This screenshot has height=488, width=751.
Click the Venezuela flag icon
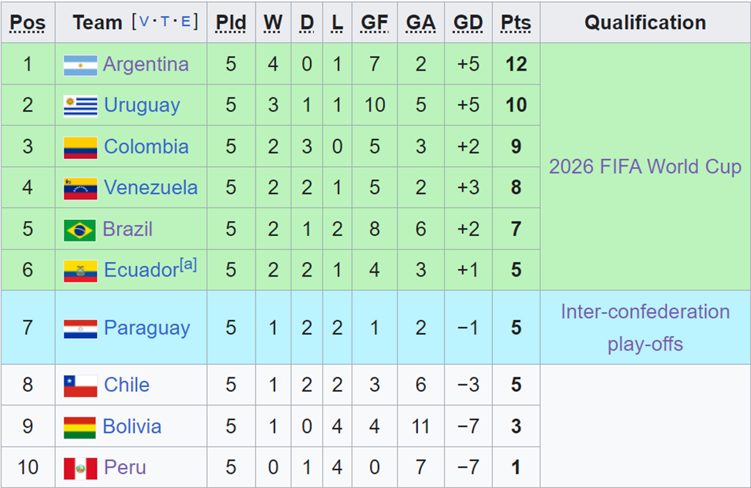(80, 189)
